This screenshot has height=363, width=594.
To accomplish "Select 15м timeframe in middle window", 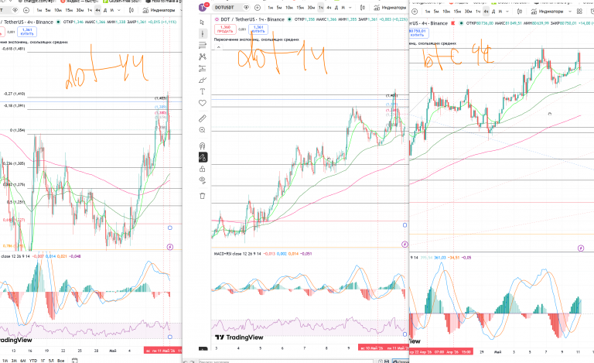I will [x=300, y=7].
